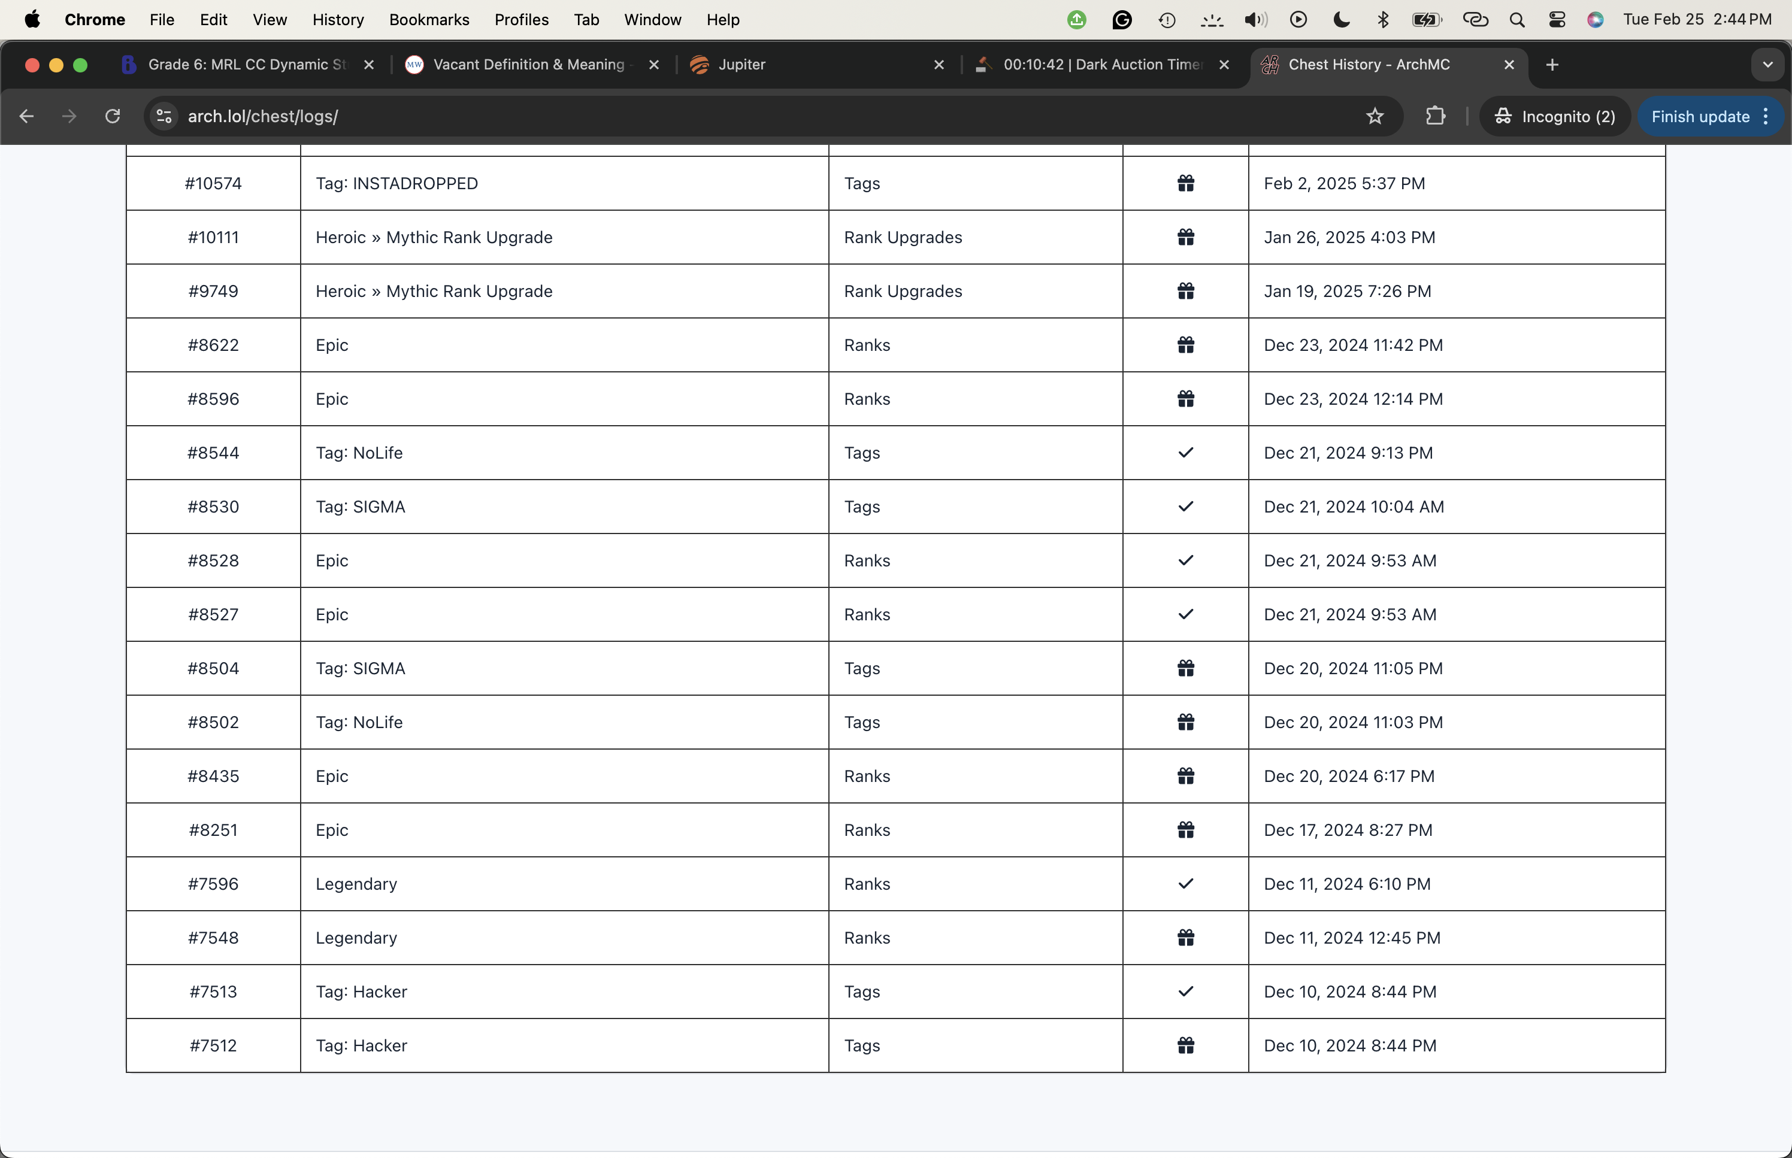
Task: Click the menu bar clock Tue Feb 25
Action: (x=1697, y=20)
